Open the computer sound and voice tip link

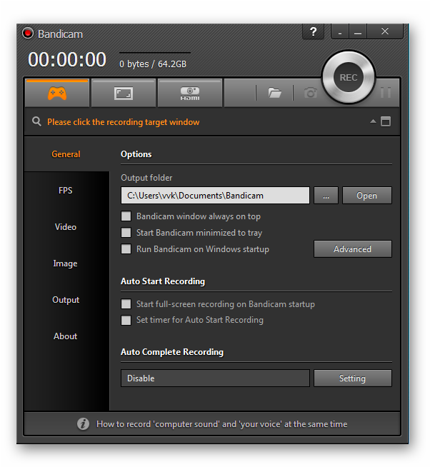pos(221,424)
